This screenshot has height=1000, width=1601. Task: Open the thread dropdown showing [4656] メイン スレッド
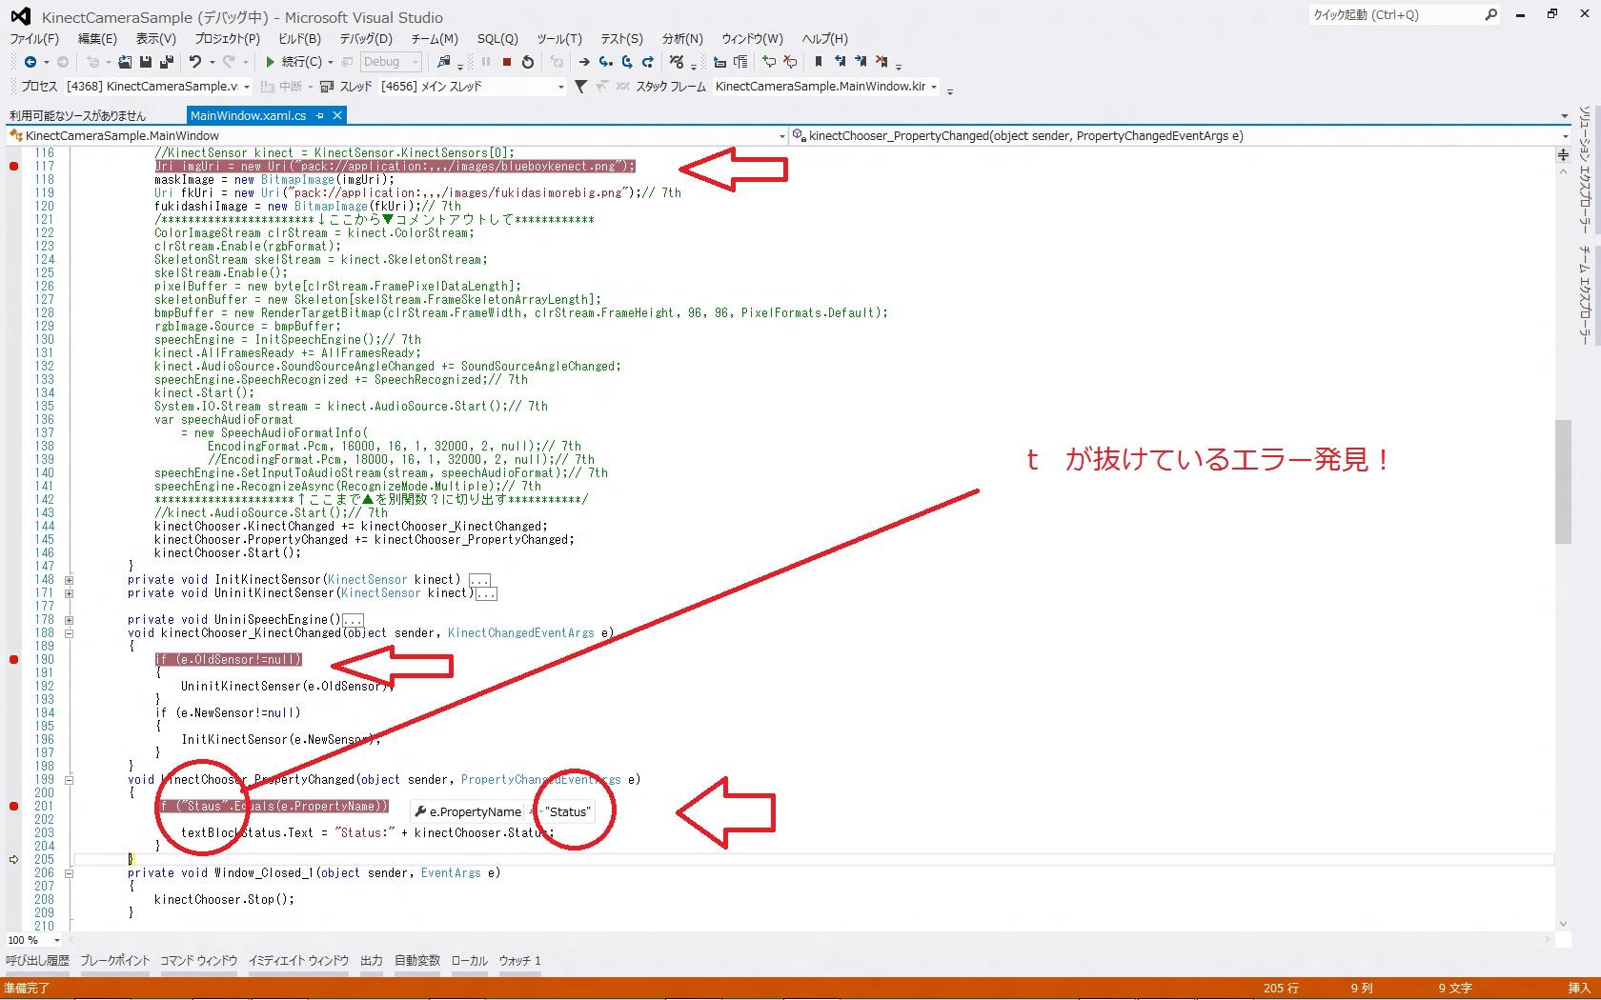click(x=473, y=87)
